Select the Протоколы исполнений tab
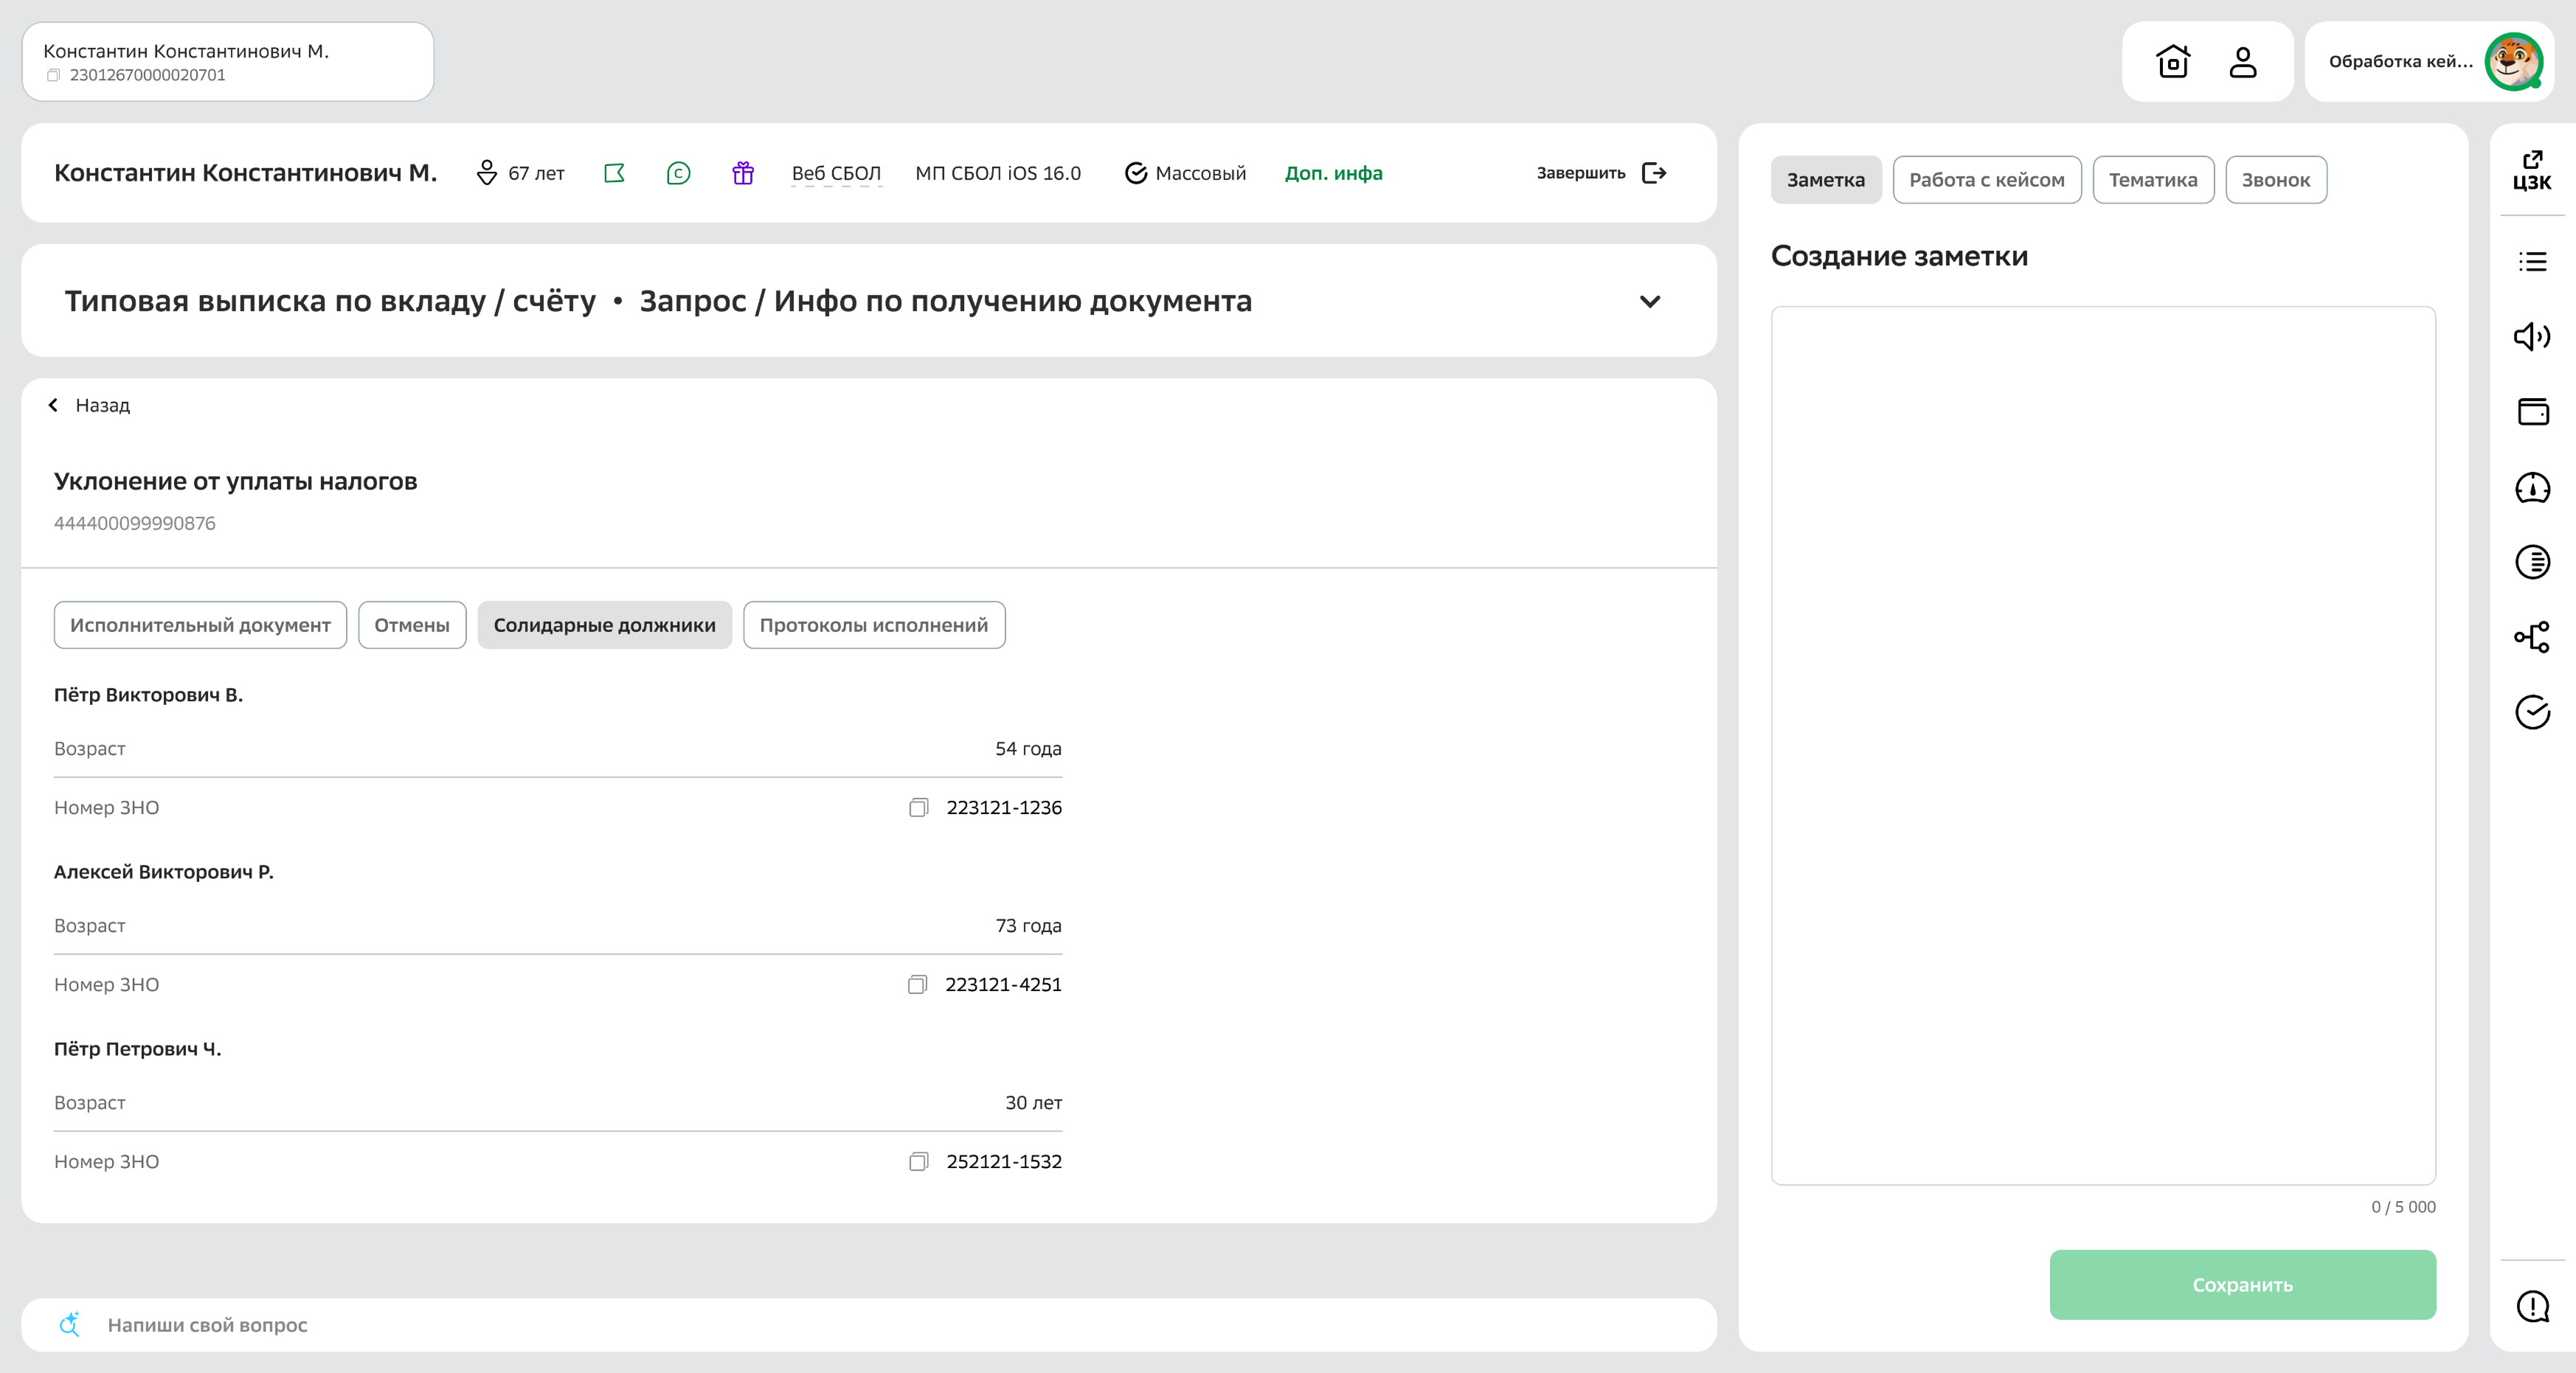This screenshot has width=2576, height=1373. (873, 625)
